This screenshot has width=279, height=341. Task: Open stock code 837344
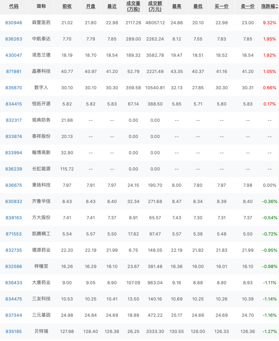[x=14, y=316]
